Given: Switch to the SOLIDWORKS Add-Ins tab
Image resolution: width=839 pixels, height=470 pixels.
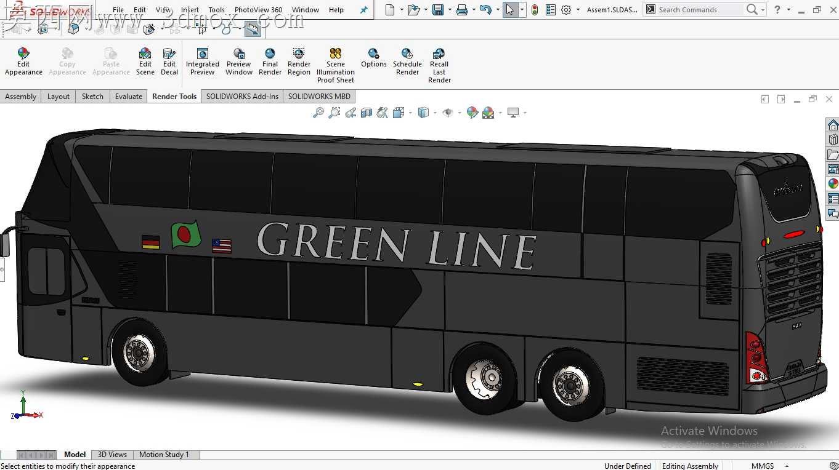Looking at the screenshot, I should [x=242, y=96].
